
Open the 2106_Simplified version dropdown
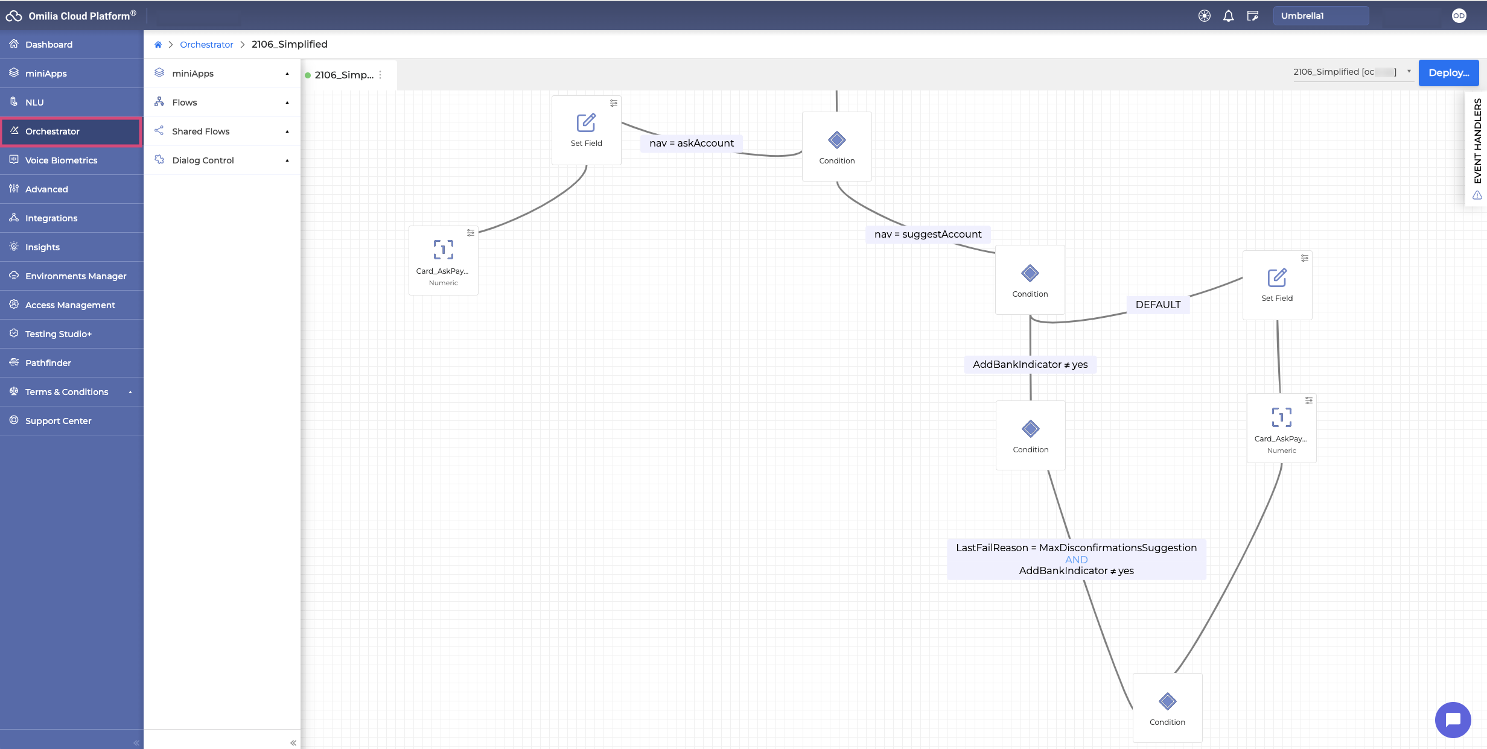(1409, 72)
